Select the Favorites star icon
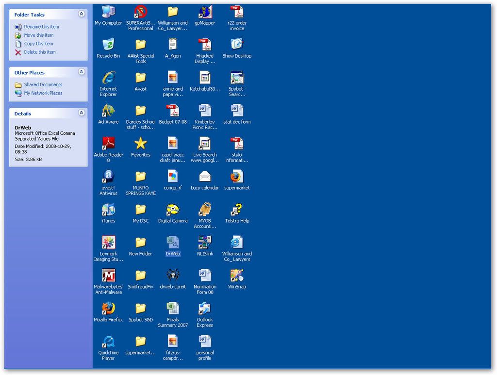The image size is (497, 375). (x=140, y=144)
